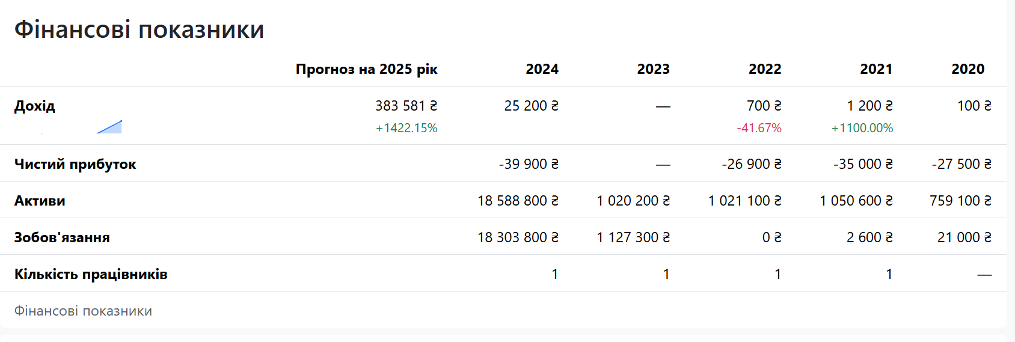This screenshot has height=342, width=1015.
Task: Click the +1422.15% growth indicator
Action: [x=406, y=128]
